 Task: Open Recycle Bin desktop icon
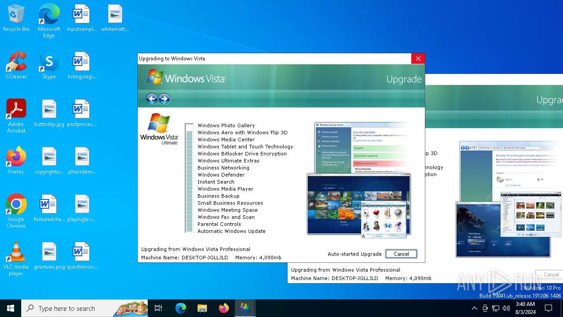pyautogui.click(x=16, y=18)
